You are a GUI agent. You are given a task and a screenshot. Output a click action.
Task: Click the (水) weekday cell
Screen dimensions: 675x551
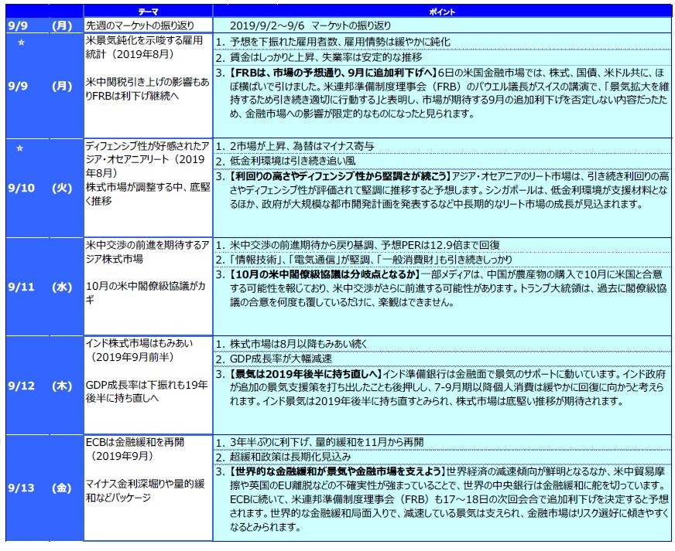point(62,286)
